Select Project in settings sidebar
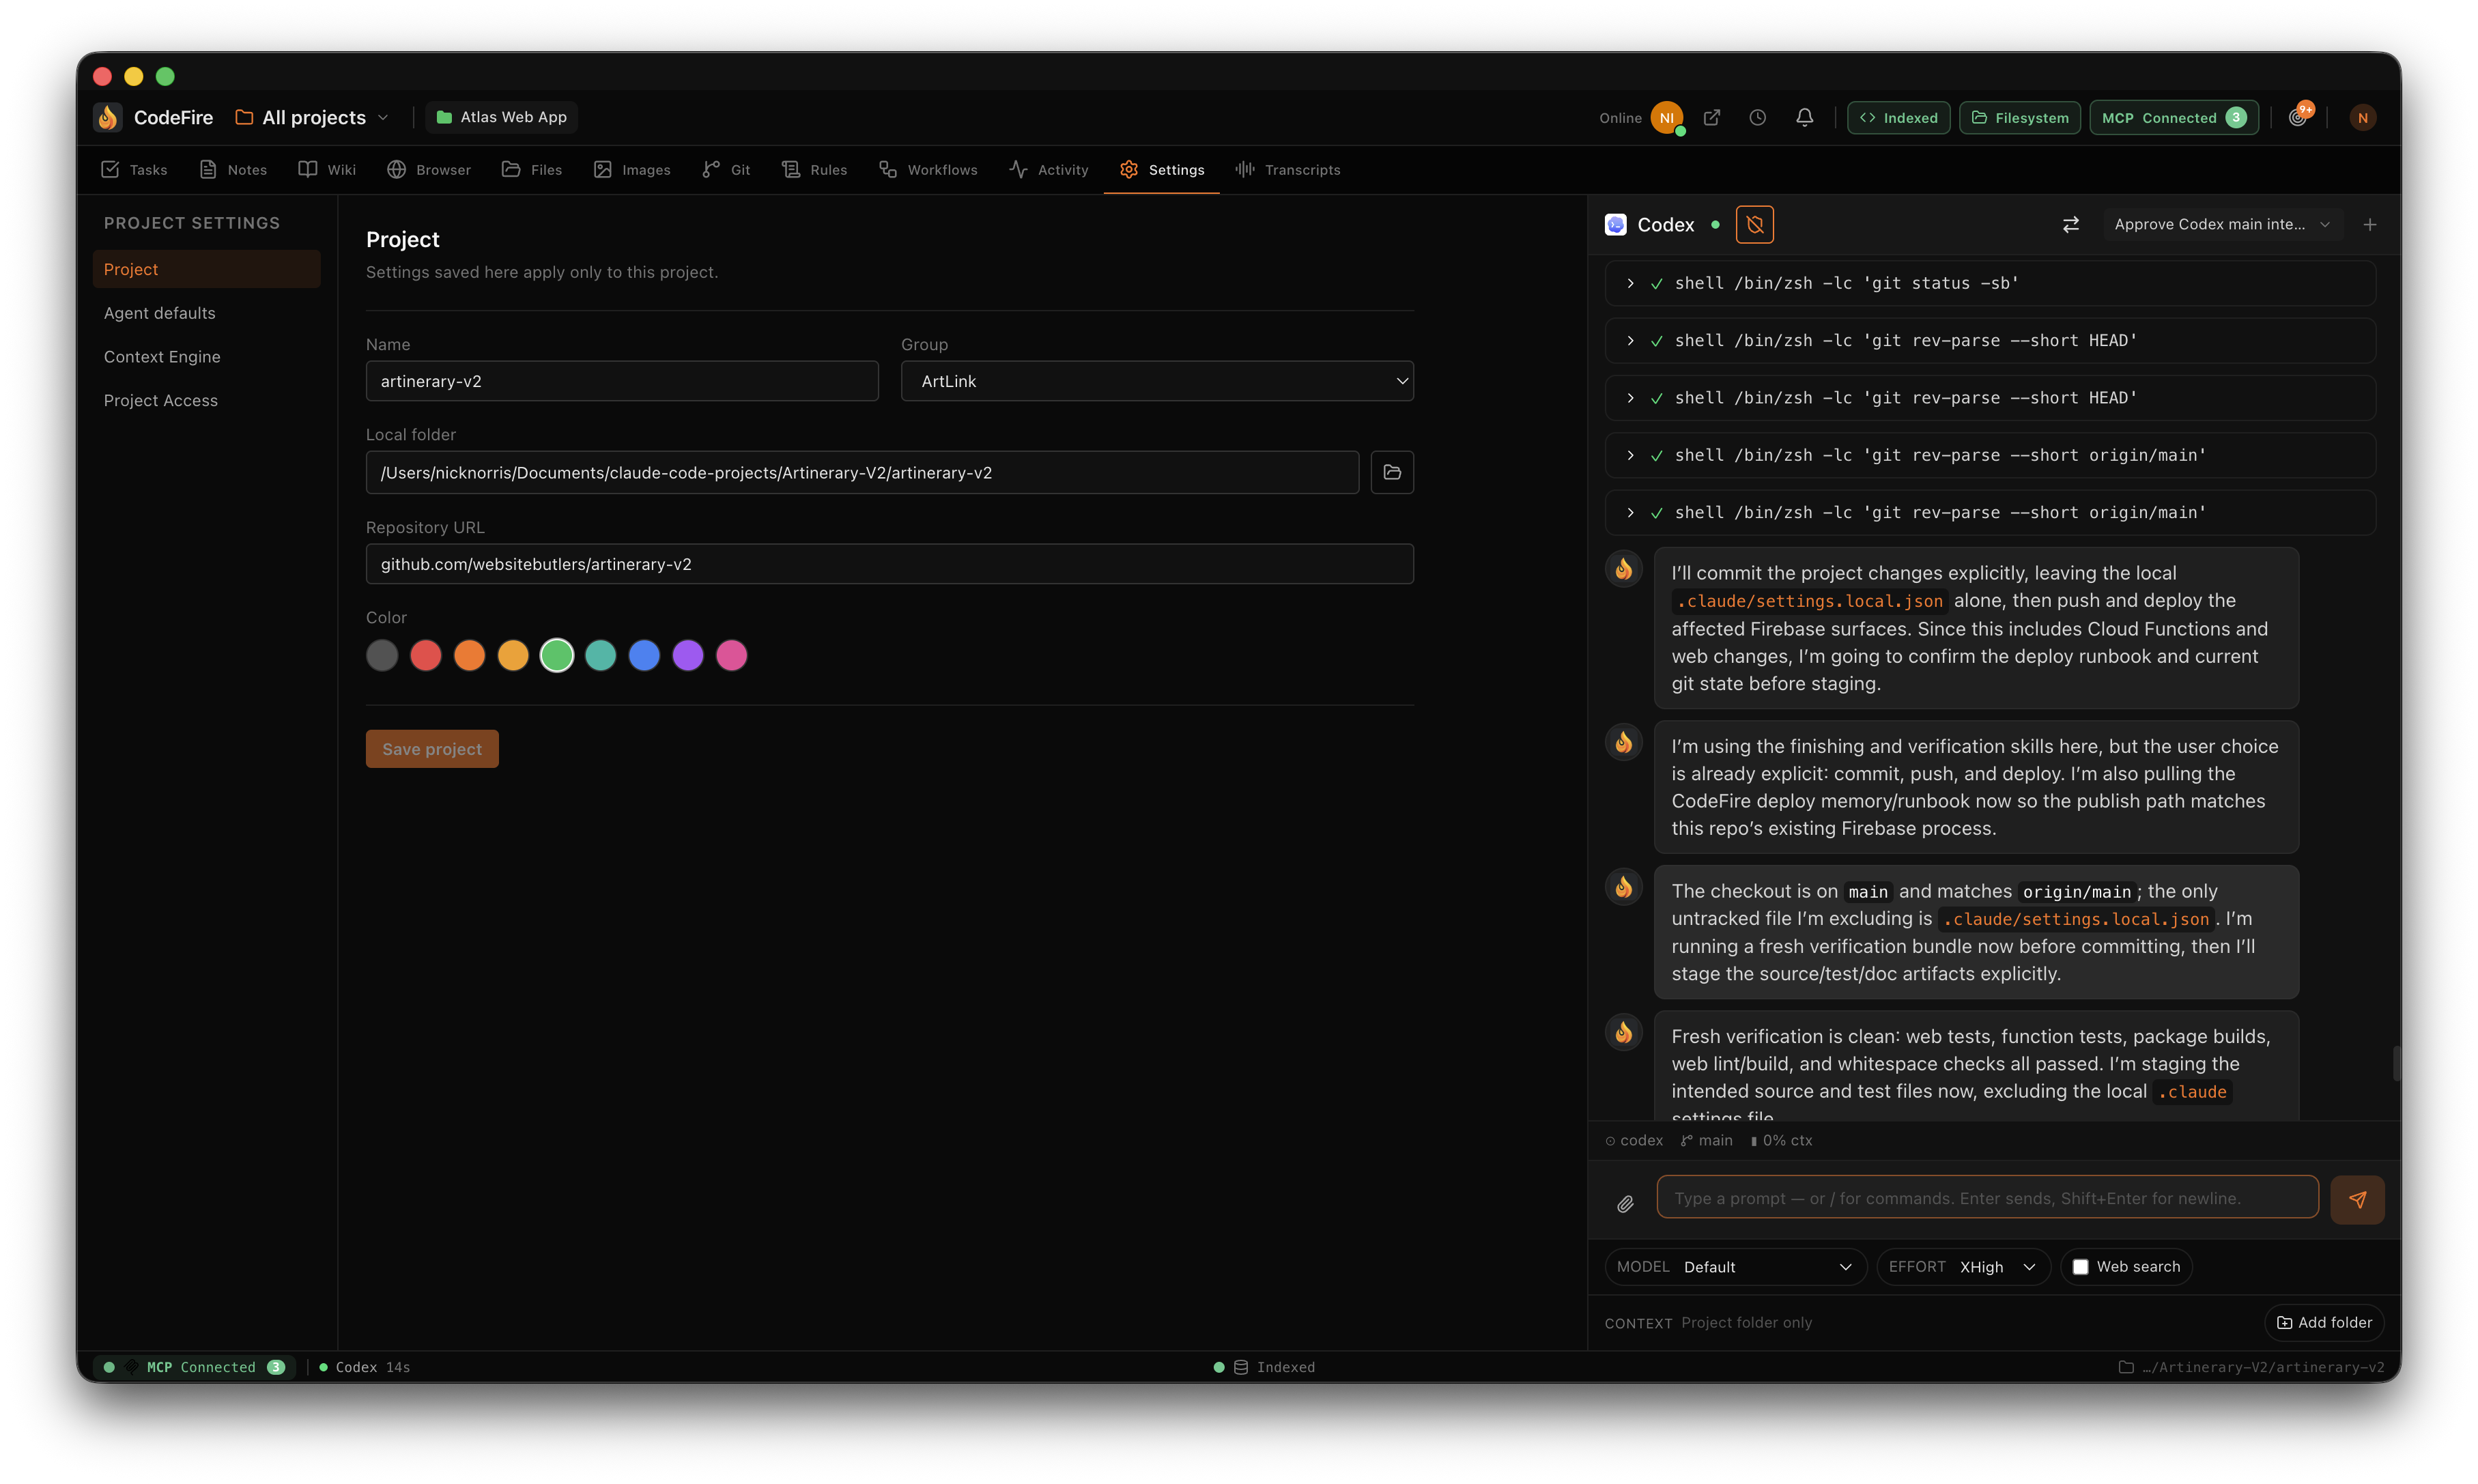This screenshot has height=1484, width=2478. click(206, 269)
